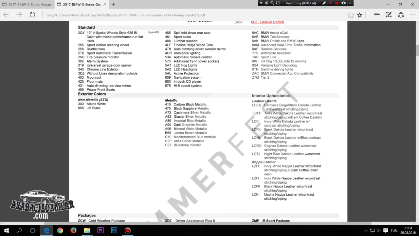Open the Hub panel
This screenshot has height=236, width=419.
click(x=377, y=15)
